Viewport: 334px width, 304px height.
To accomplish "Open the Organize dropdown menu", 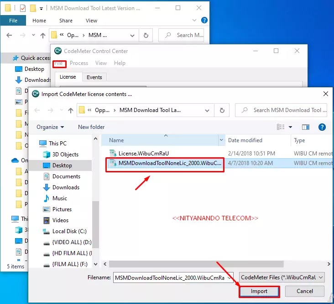I will 50,127.
